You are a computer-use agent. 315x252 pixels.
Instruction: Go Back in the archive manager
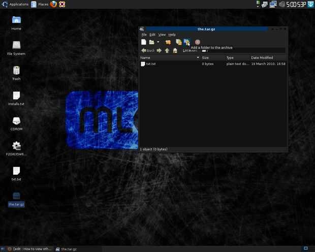tap(148, 50)
